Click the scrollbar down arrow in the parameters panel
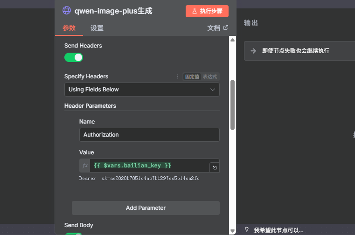This screenshot has height=235, width=355. [232, 231]
